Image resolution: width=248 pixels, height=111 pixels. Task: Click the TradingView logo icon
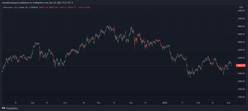click(3, 108)
